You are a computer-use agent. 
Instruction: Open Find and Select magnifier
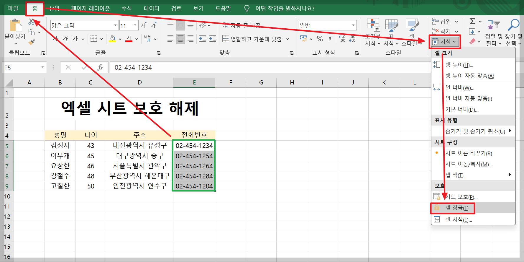pos(514,32)
